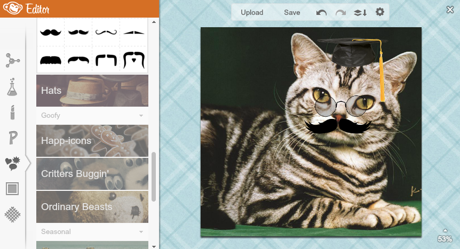Open the Frames icon in sidebar
This screenshot has width=460, height=249.
click(12, 189)
